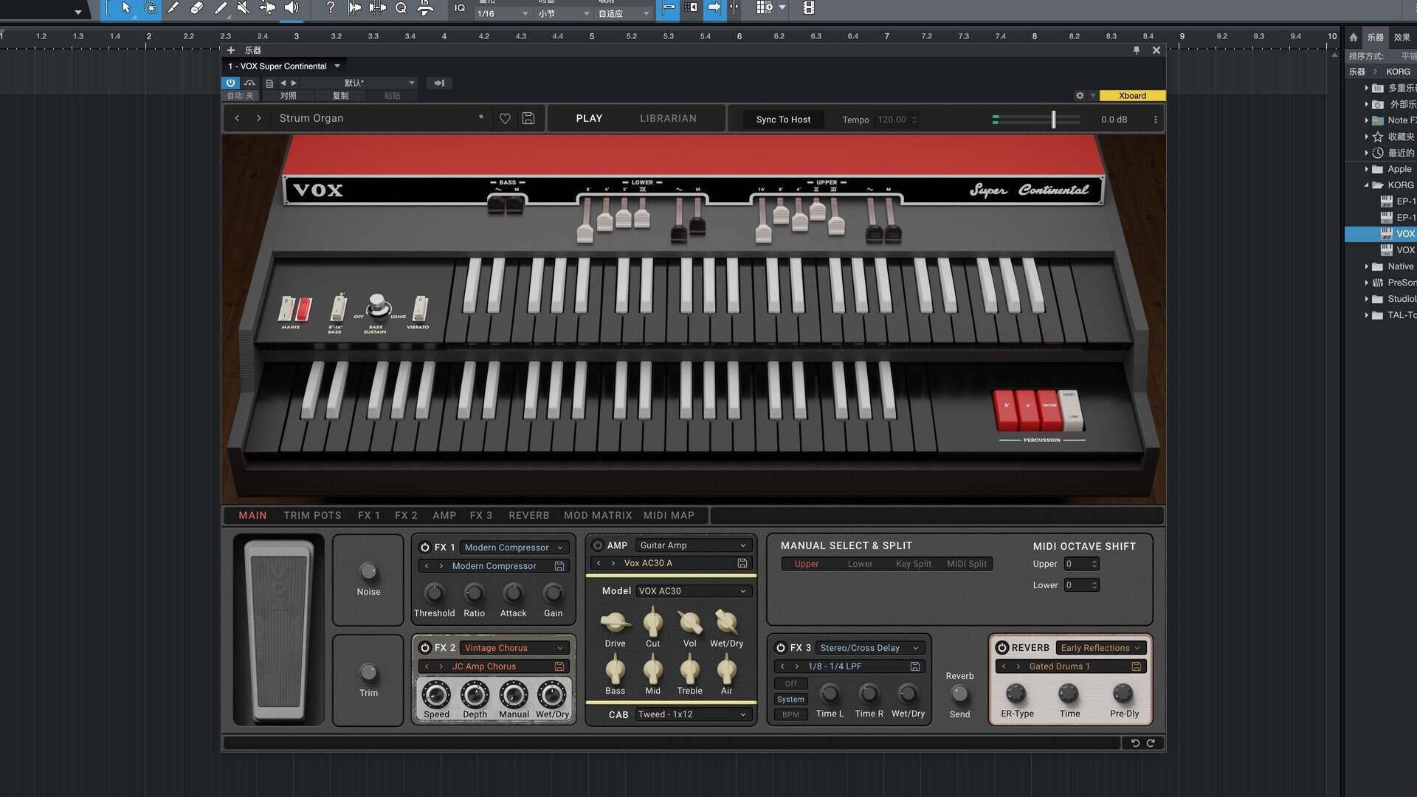Select the Range selection tool
1417x797 pixels.
pos(150,8)
